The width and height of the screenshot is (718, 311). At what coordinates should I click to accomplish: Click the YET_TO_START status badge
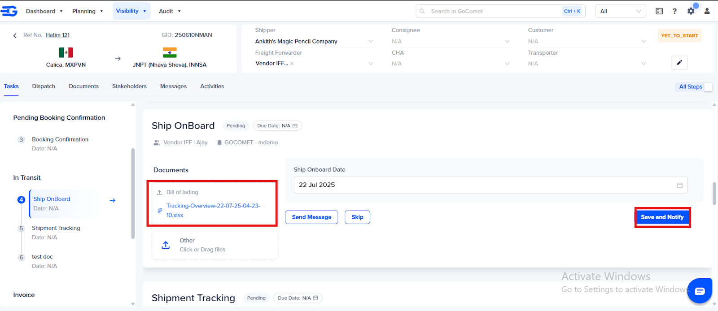click(679, 36)
